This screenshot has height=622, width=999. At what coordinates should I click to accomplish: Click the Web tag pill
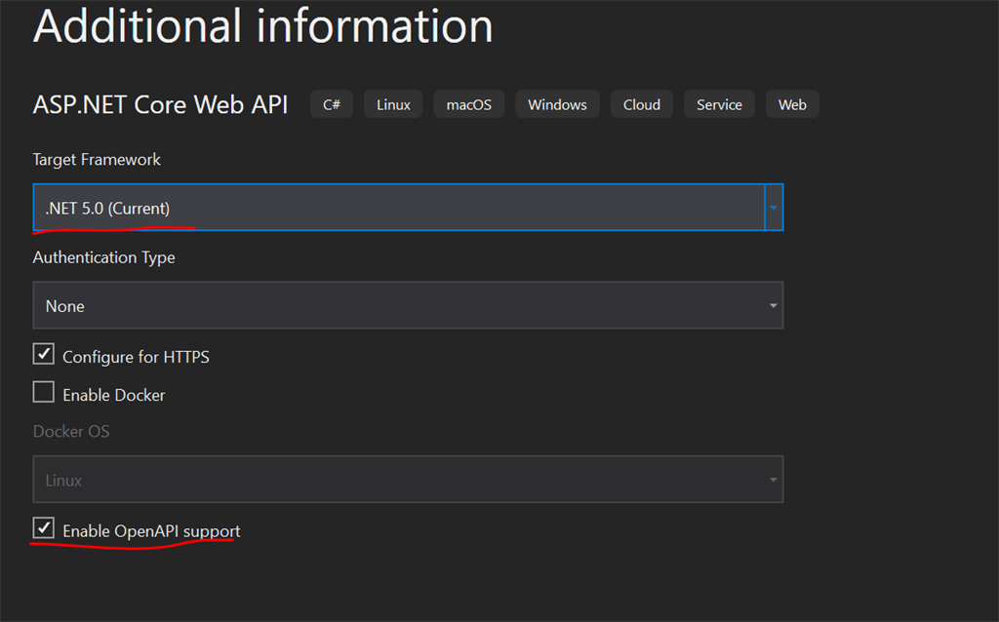[x=792, y=104]
